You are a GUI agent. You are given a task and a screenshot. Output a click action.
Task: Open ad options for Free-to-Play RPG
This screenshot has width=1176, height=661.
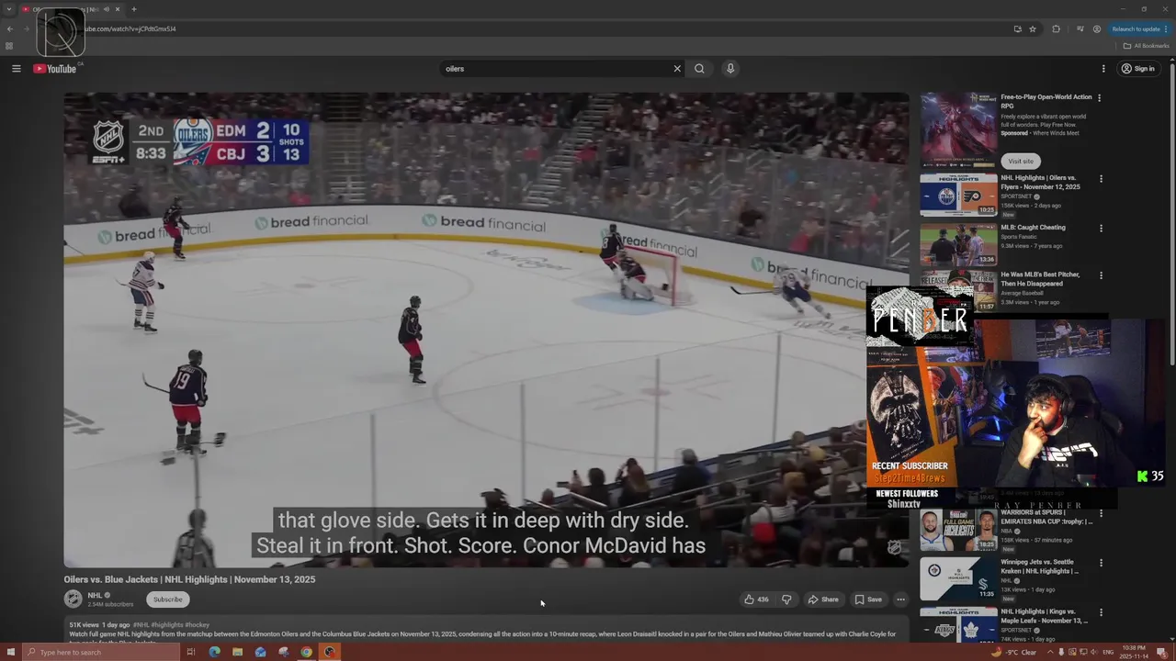[1099, 98]
